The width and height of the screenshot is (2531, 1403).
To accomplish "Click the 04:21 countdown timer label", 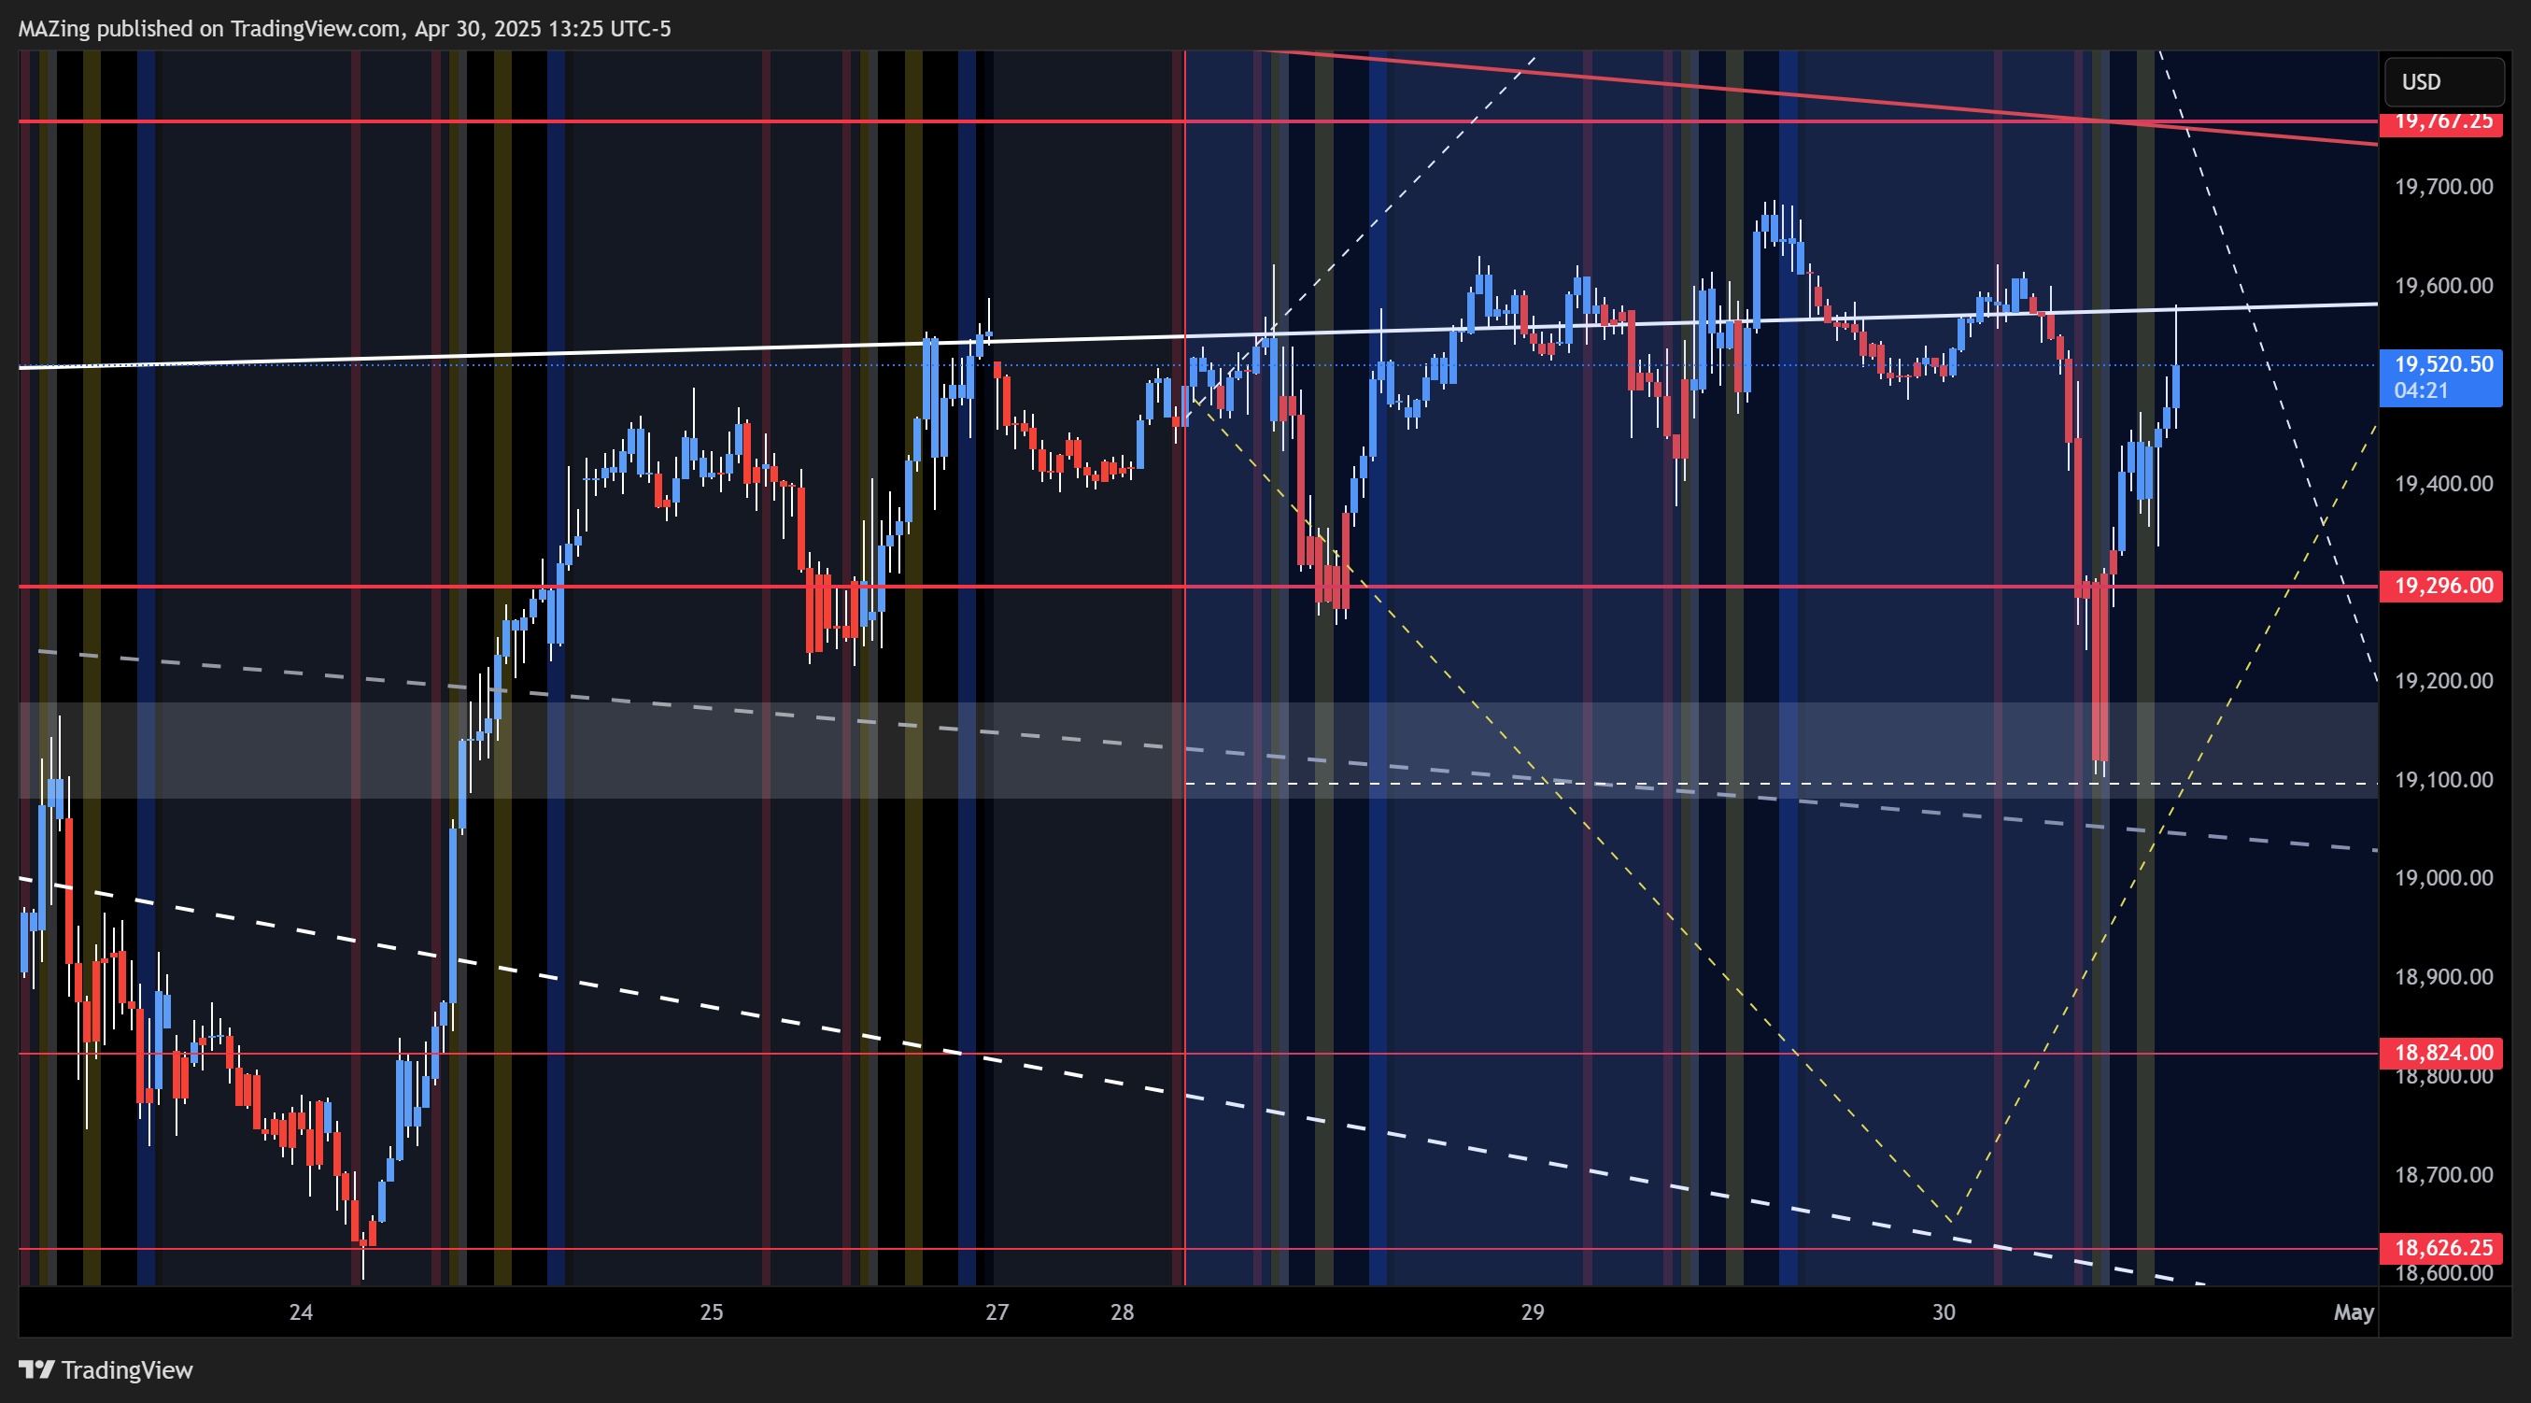I will [2422, 391].
